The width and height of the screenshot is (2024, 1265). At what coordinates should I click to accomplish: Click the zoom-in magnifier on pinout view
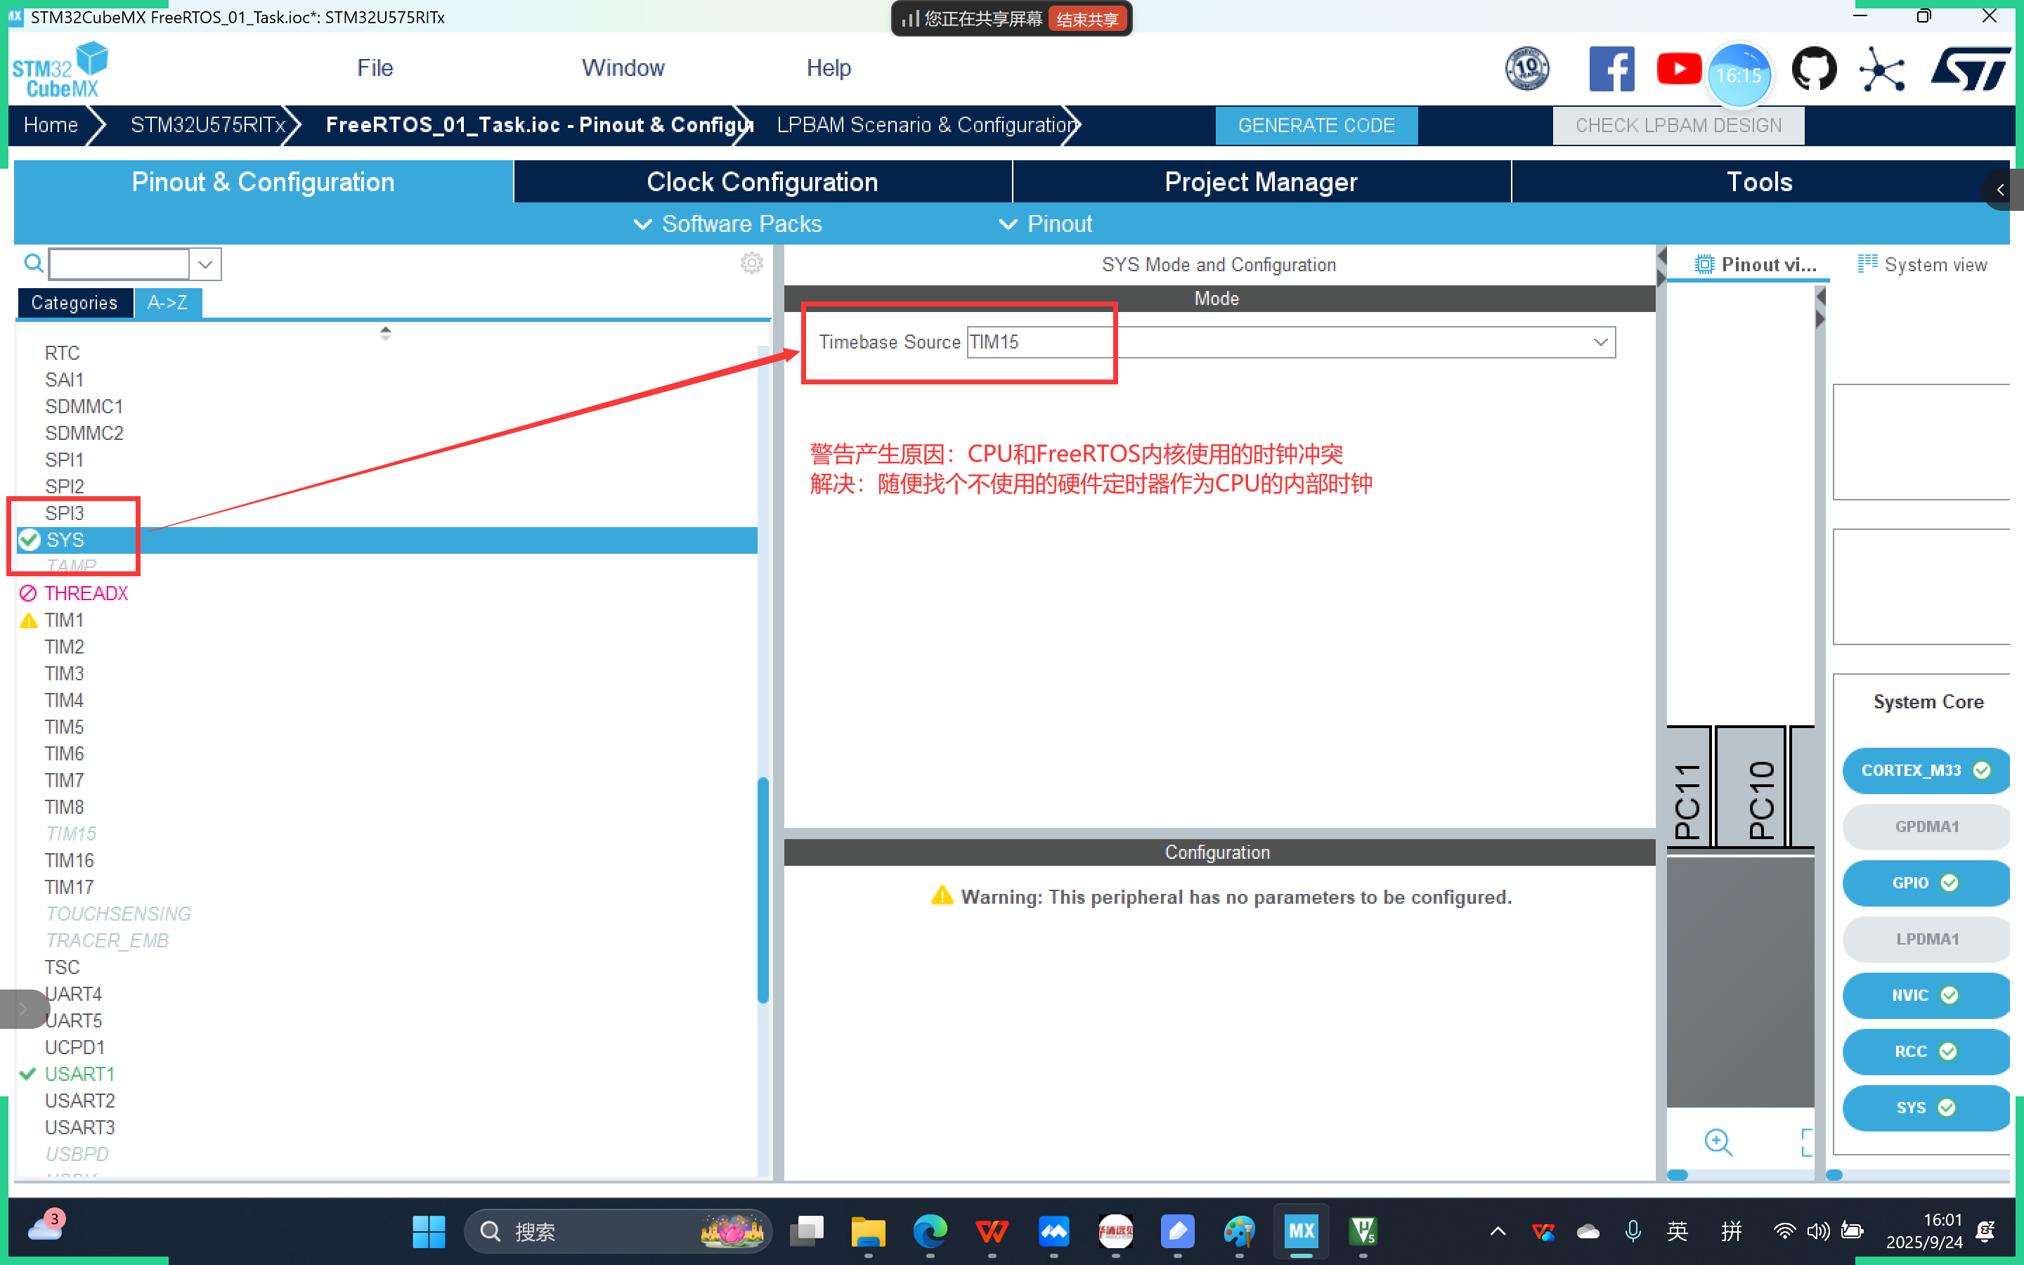(1718, 1142)
